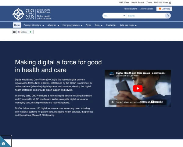Image resolution: width=183 pixels, height=147 pixels.
Task: Click the green Listen play arrow
Action: tap(30, 32)
